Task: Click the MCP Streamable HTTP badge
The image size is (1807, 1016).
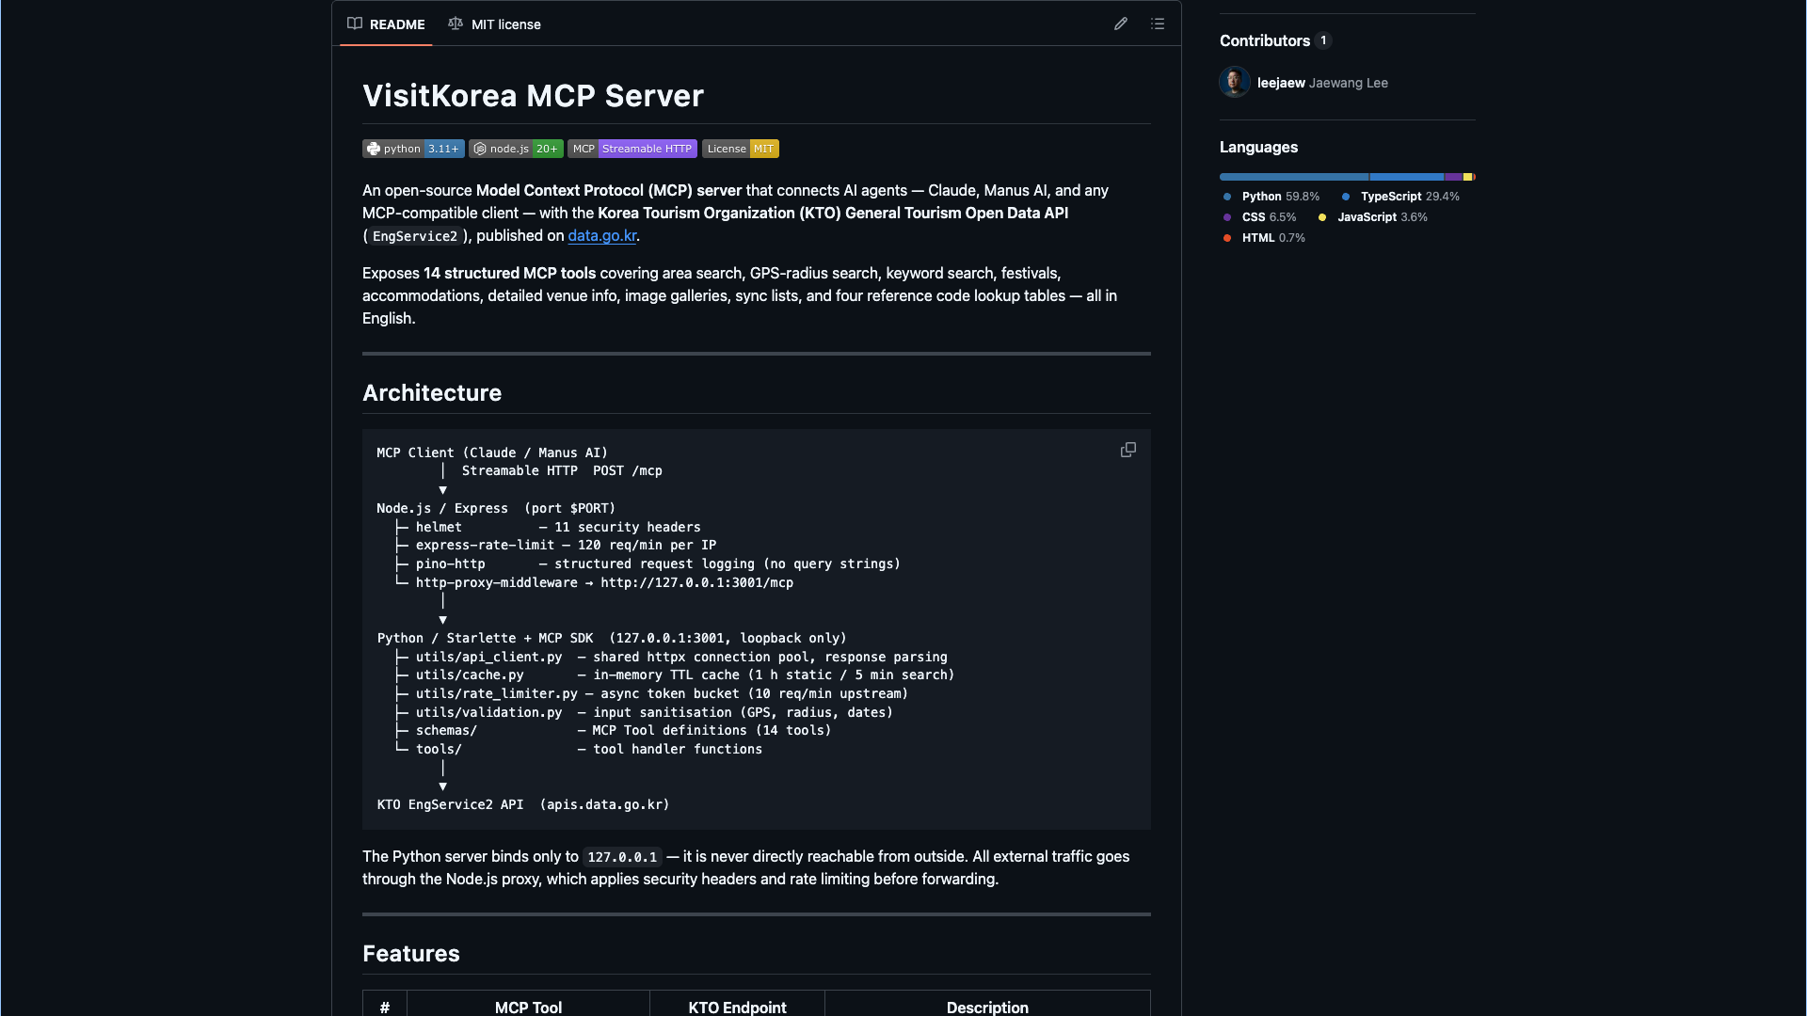Action: click(632, 149)
